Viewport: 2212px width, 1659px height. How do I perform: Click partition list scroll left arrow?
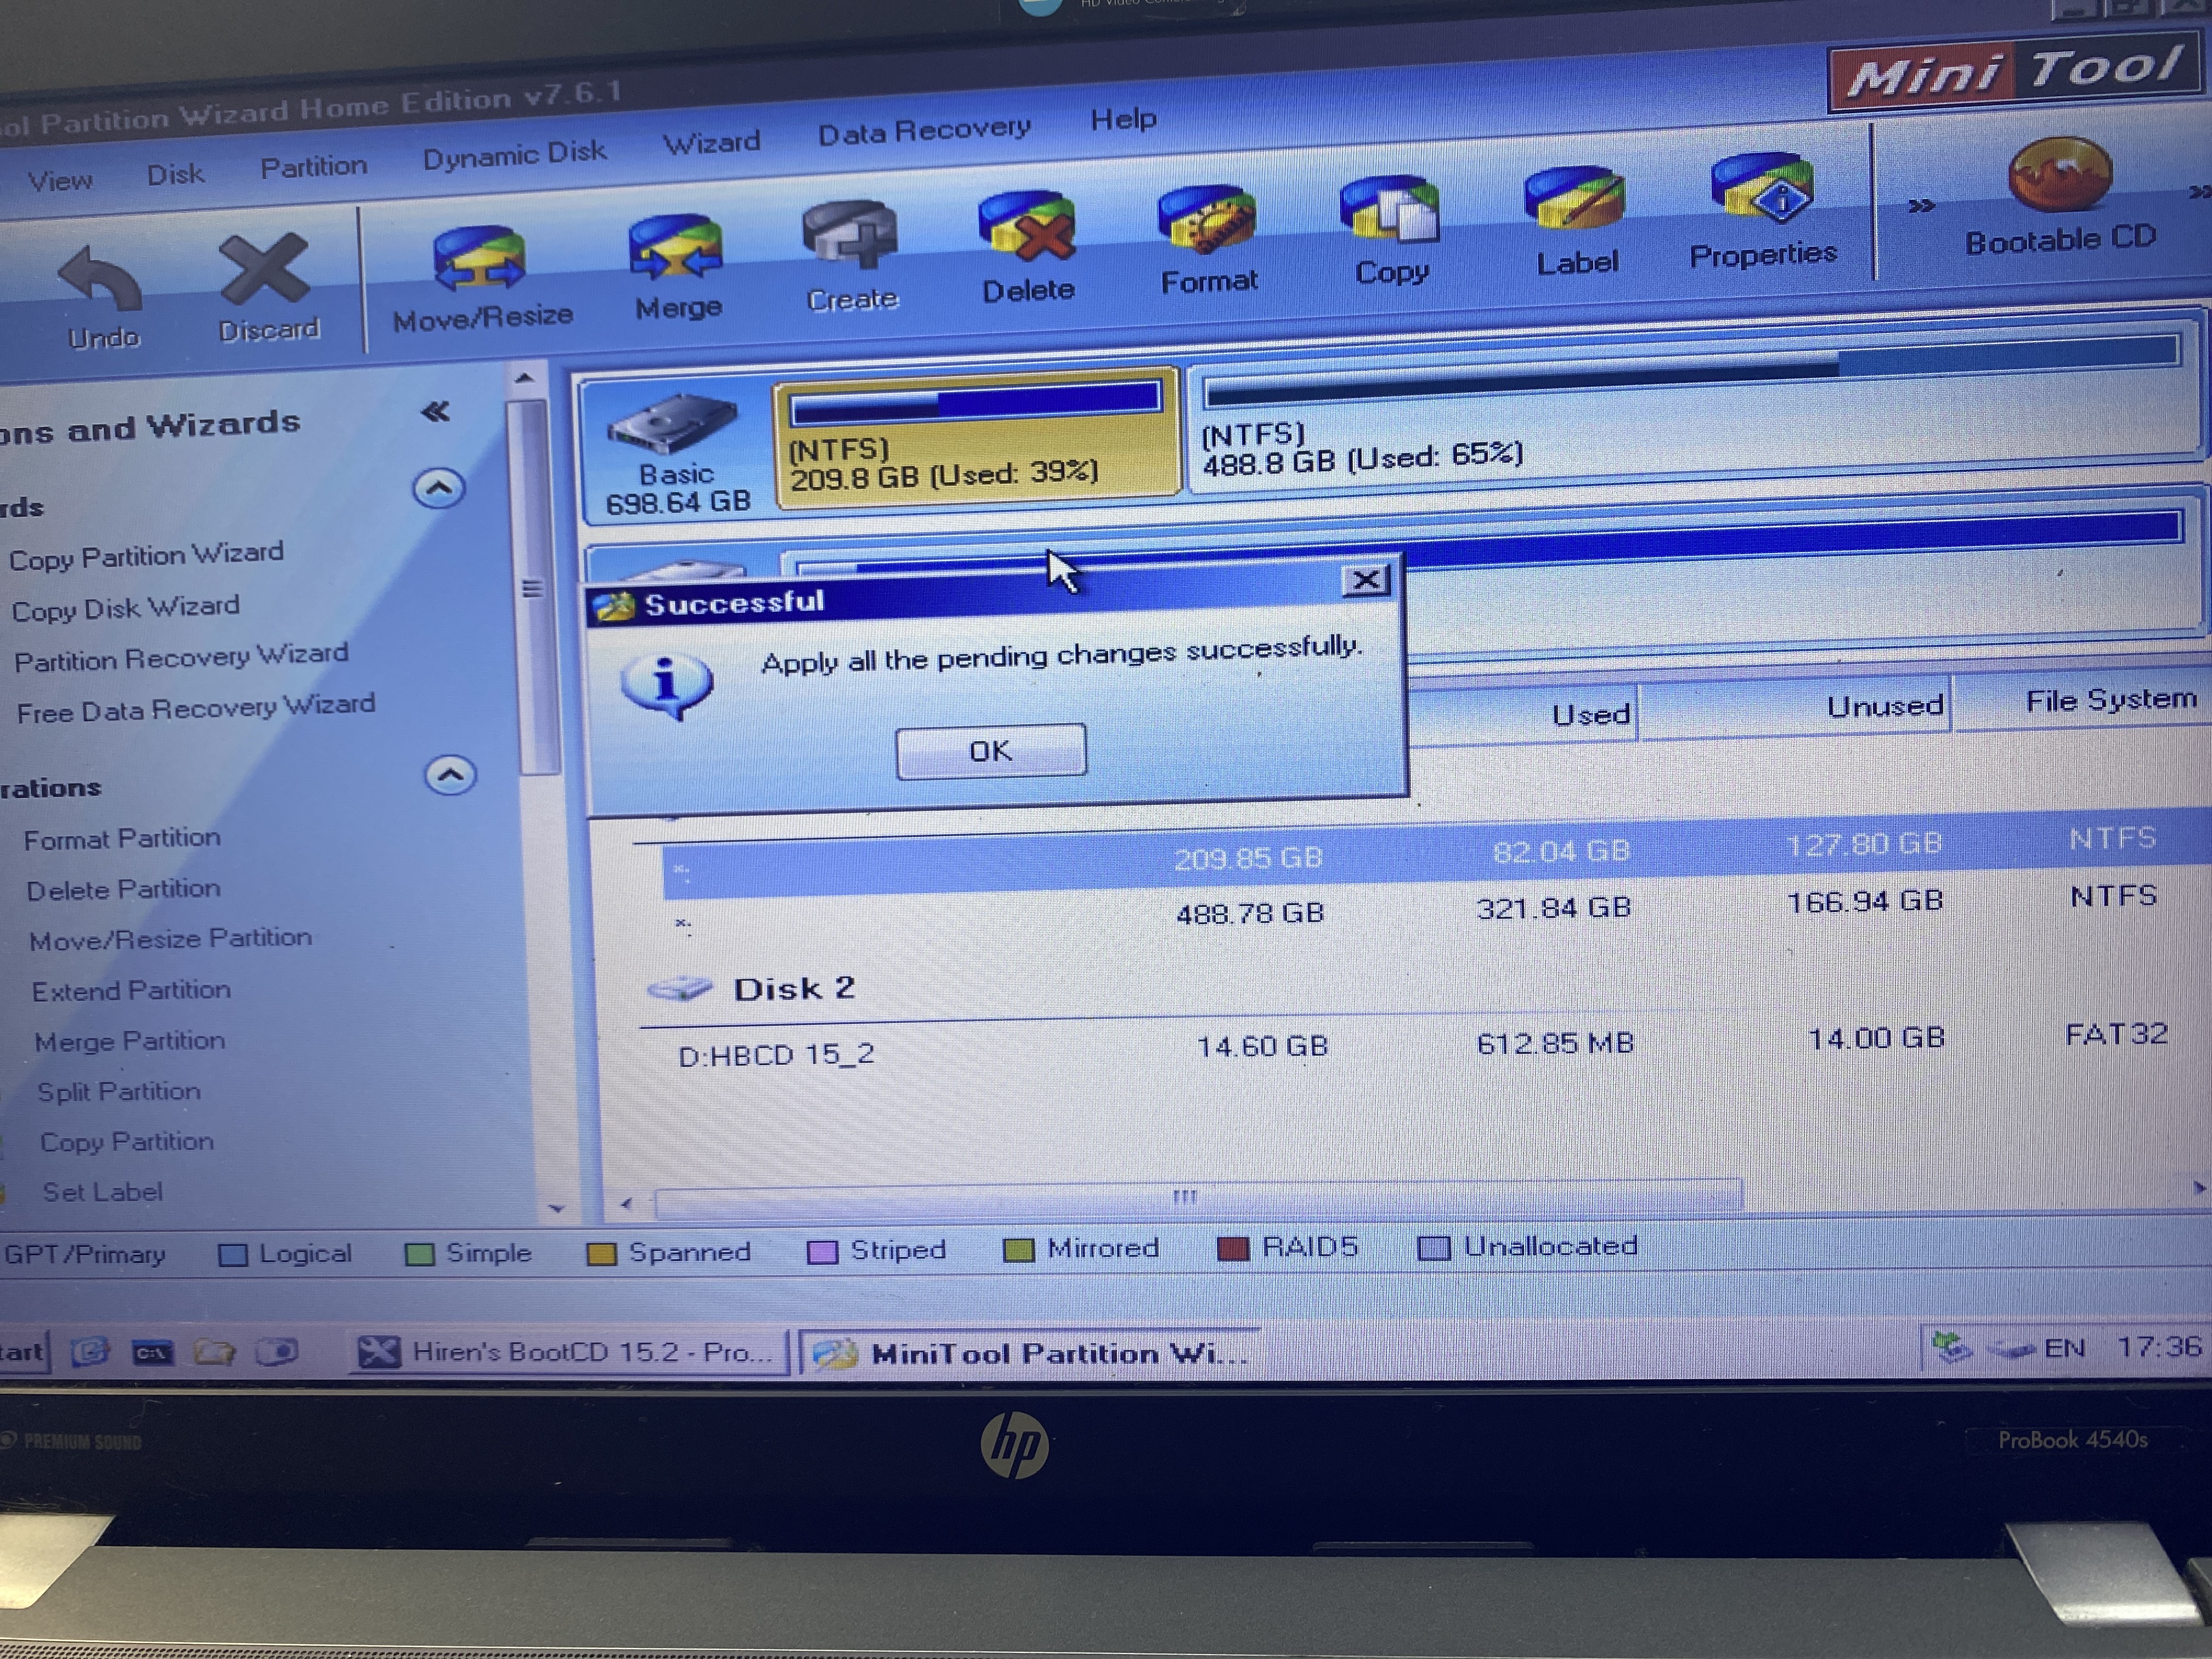pos(626,1203)
